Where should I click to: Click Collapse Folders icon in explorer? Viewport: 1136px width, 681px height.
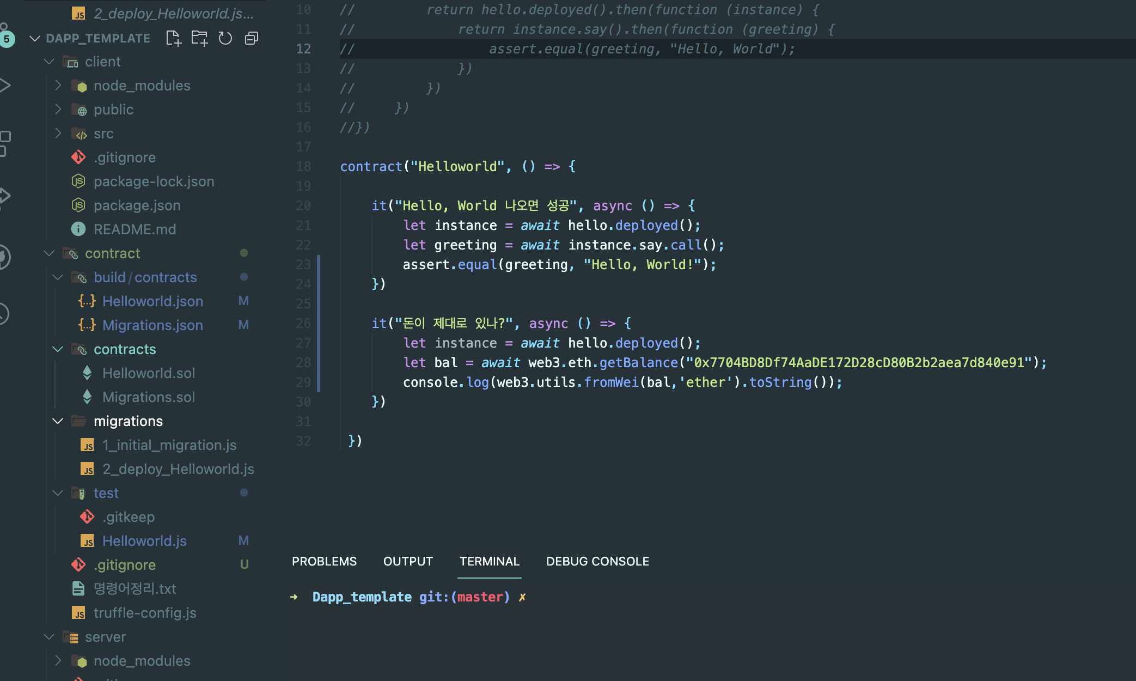click(x=251, y=38)
